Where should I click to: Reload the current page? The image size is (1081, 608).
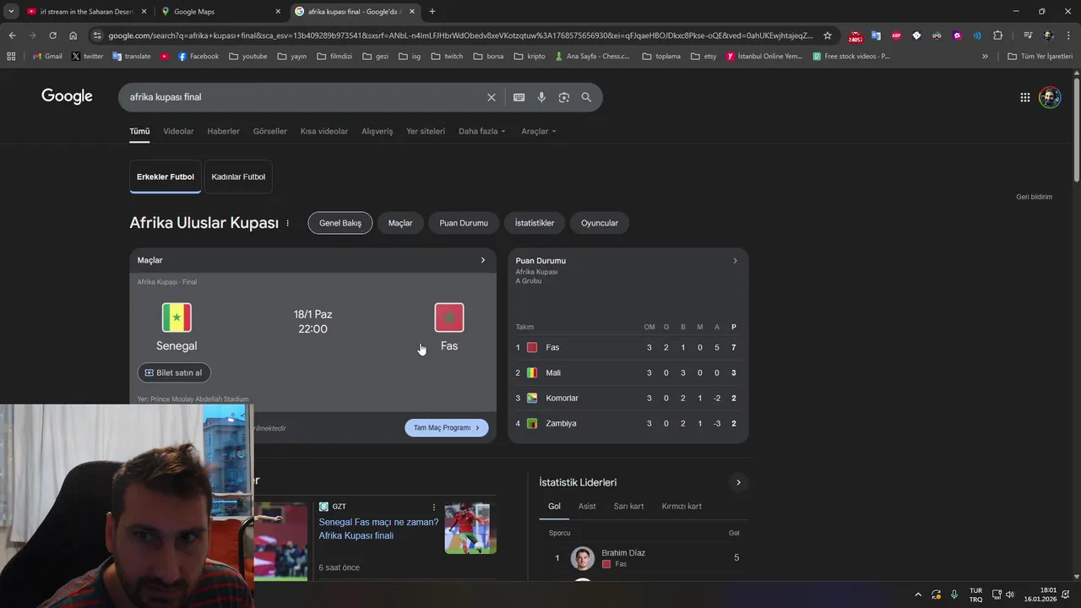pos(52,35)
